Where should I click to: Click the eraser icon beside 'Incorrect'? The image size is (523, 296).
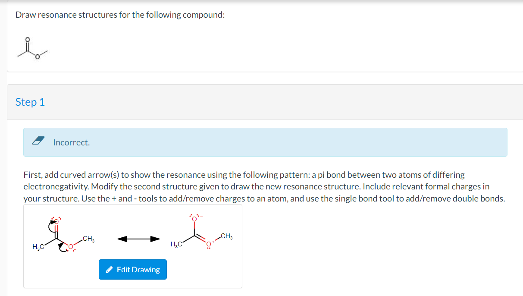click(x=38, y=141)
